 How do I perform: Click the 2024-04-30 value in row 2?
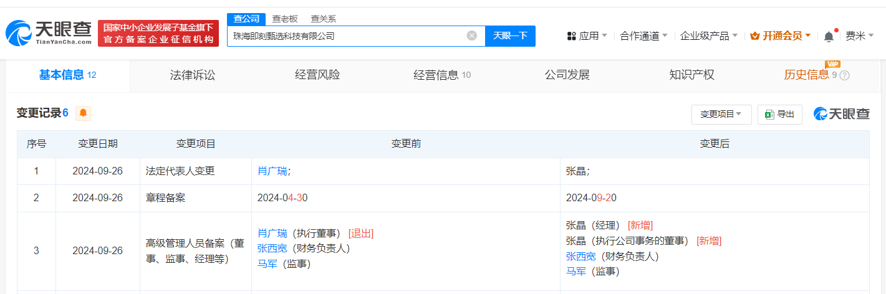click(x=282, y=198)
